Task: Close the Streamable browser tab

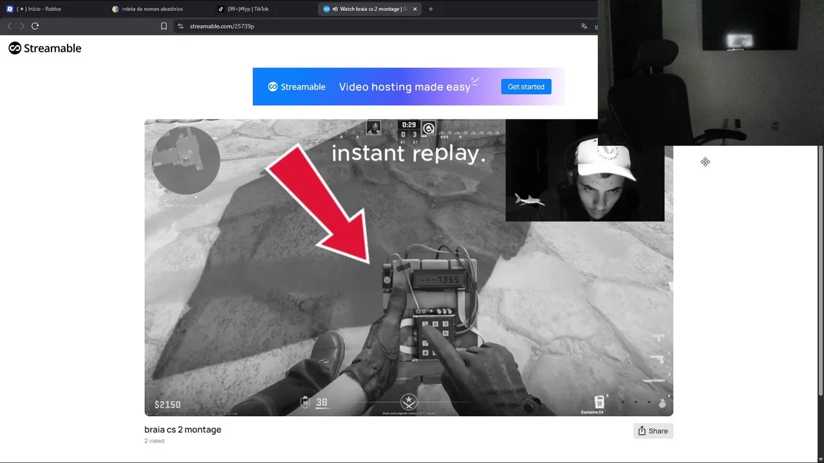Action: (x=415, y=9)
